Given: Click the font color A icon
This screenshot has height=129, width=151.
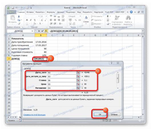Looking at the screenshot, I should click(x=40, y=24).
